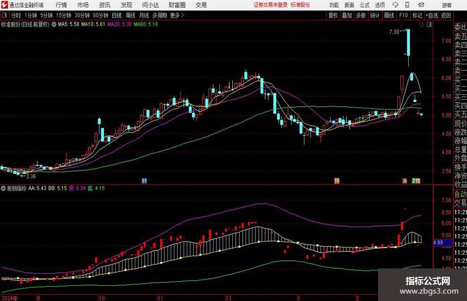This screenshot has height=301, width=467.
Task: Click the 统计 statistics toolbar button
Action: [x=375, y=15]
